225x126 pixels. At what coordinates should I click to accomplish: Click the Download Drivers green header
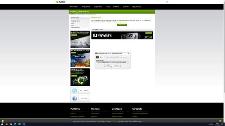point(112,12)
